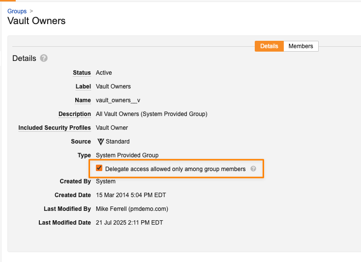Open the Groups breadcrumb link

[x=17, y=11]
